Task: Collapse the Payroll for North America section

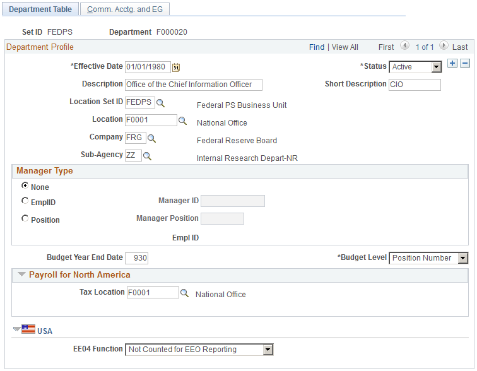Action: click(x=21, y=274)
